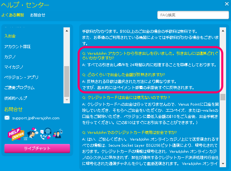Open 技術的ヘルプ category
231x171 pixels.
tap(16, 98)
